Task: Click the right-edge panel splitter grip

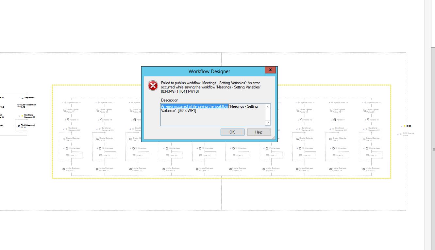Action: (x=434, y=149)
